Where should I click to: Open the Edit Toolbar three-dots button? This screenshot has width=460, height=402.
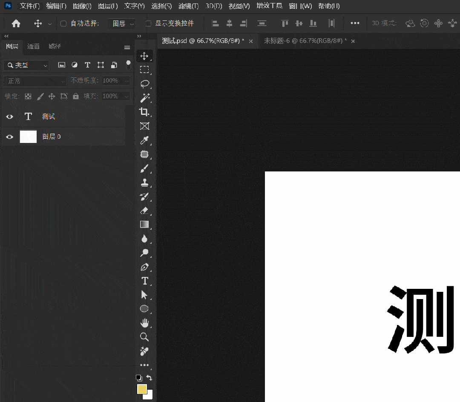(144, 365)
